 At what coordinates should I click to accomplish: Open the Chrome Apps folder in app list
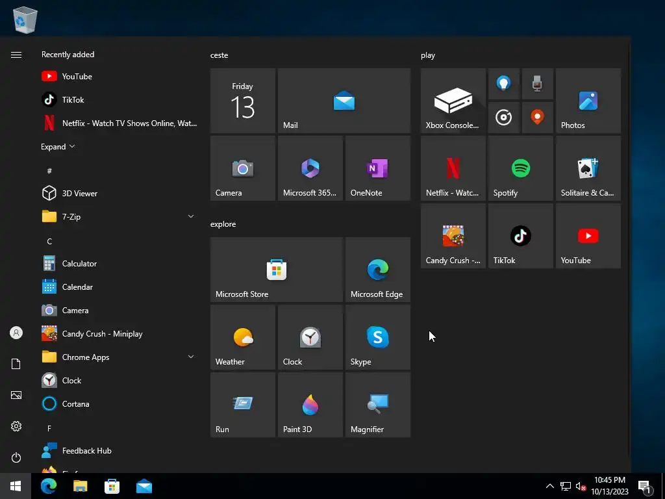click(x=119, y=357)
